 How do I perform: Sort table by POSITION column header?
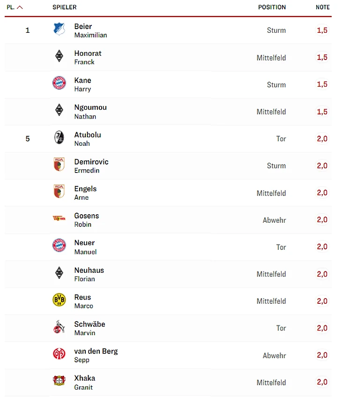(x=272, y=8)
